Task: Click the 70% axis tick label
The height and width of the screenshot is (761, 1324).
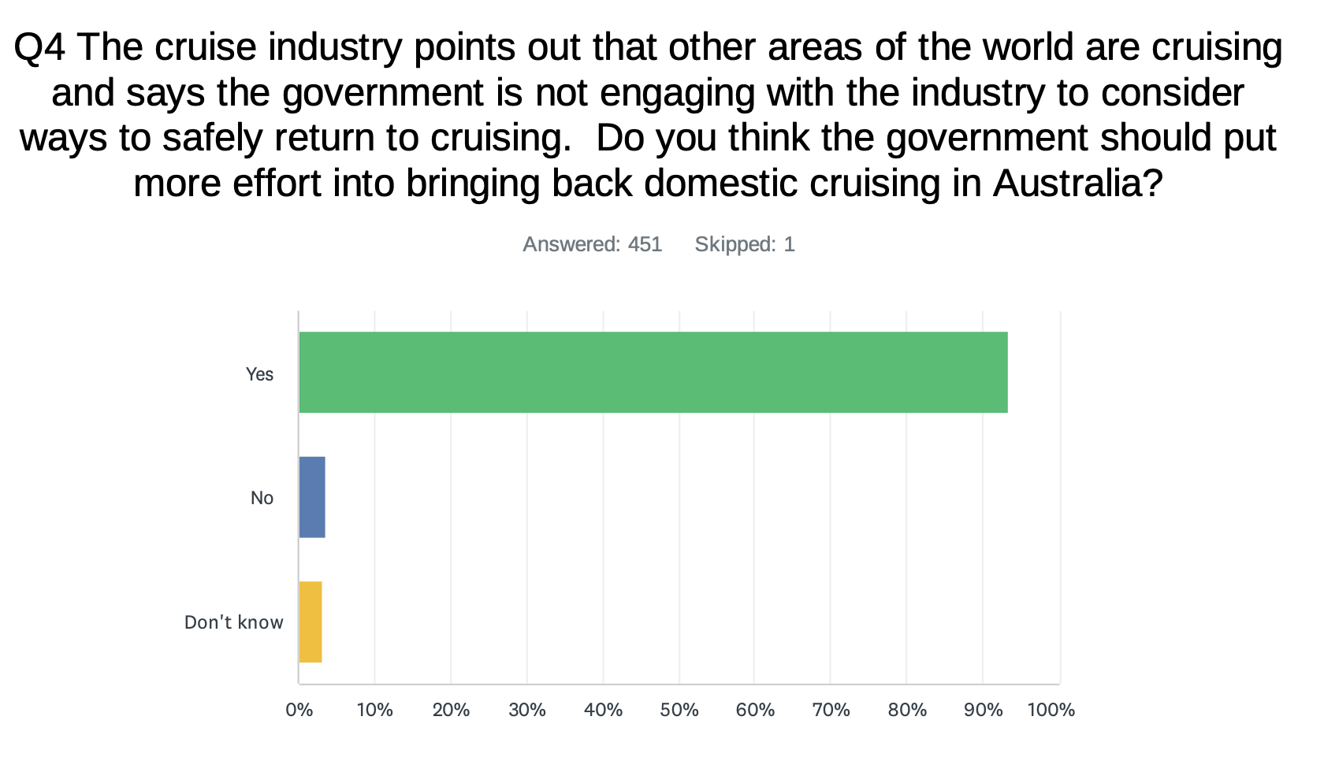Action: 831,710
